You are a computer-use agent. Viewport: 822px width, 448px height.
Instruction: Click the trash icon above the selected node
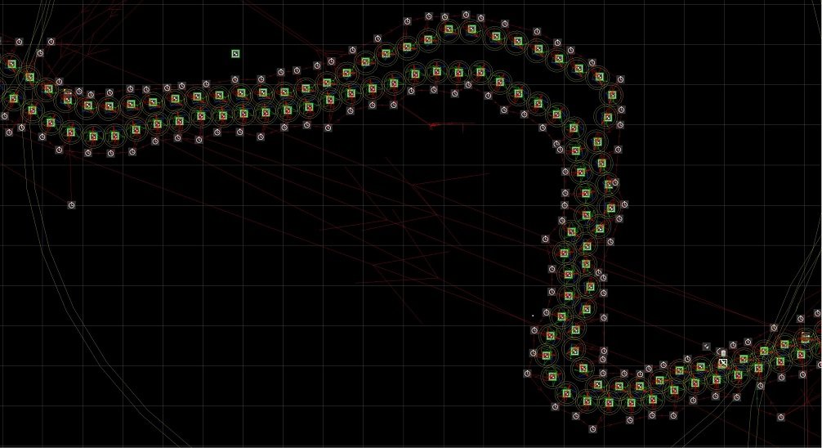click(723, 353)
